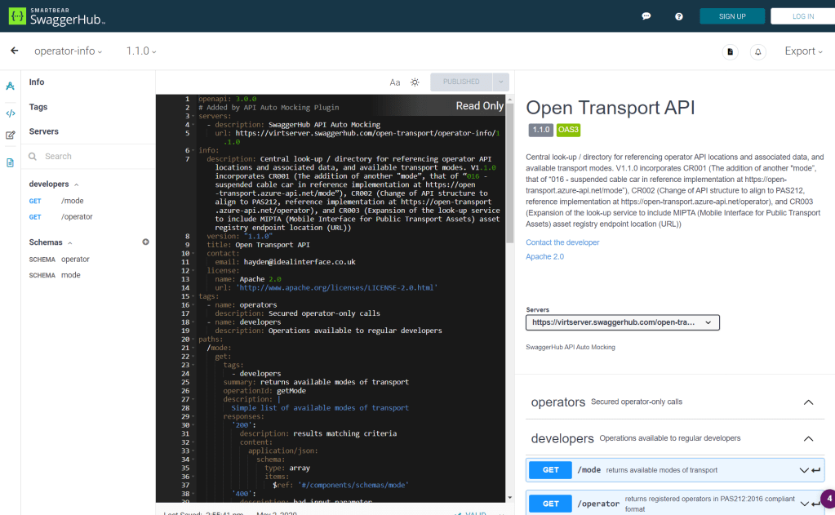Open the Contact the developer link
This screenshot has height=515, width=835.
coord(562,242)
